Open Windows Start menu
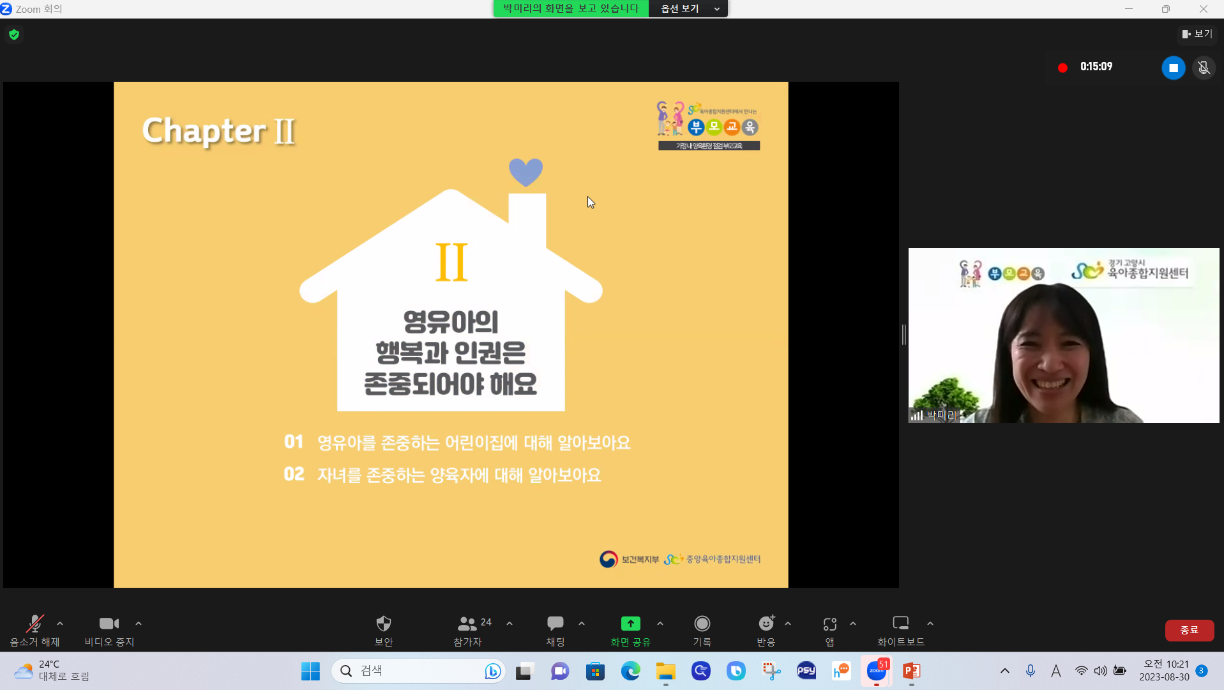Image resolution: width=1224 pixels, height=690 pixels. point(310,671)
